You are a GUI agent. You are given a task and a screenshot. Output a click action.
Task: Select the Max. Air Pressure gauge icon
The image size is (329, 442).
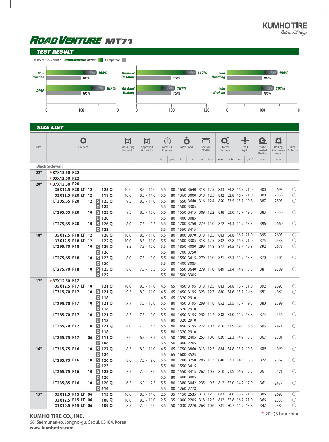click(167, 141)
